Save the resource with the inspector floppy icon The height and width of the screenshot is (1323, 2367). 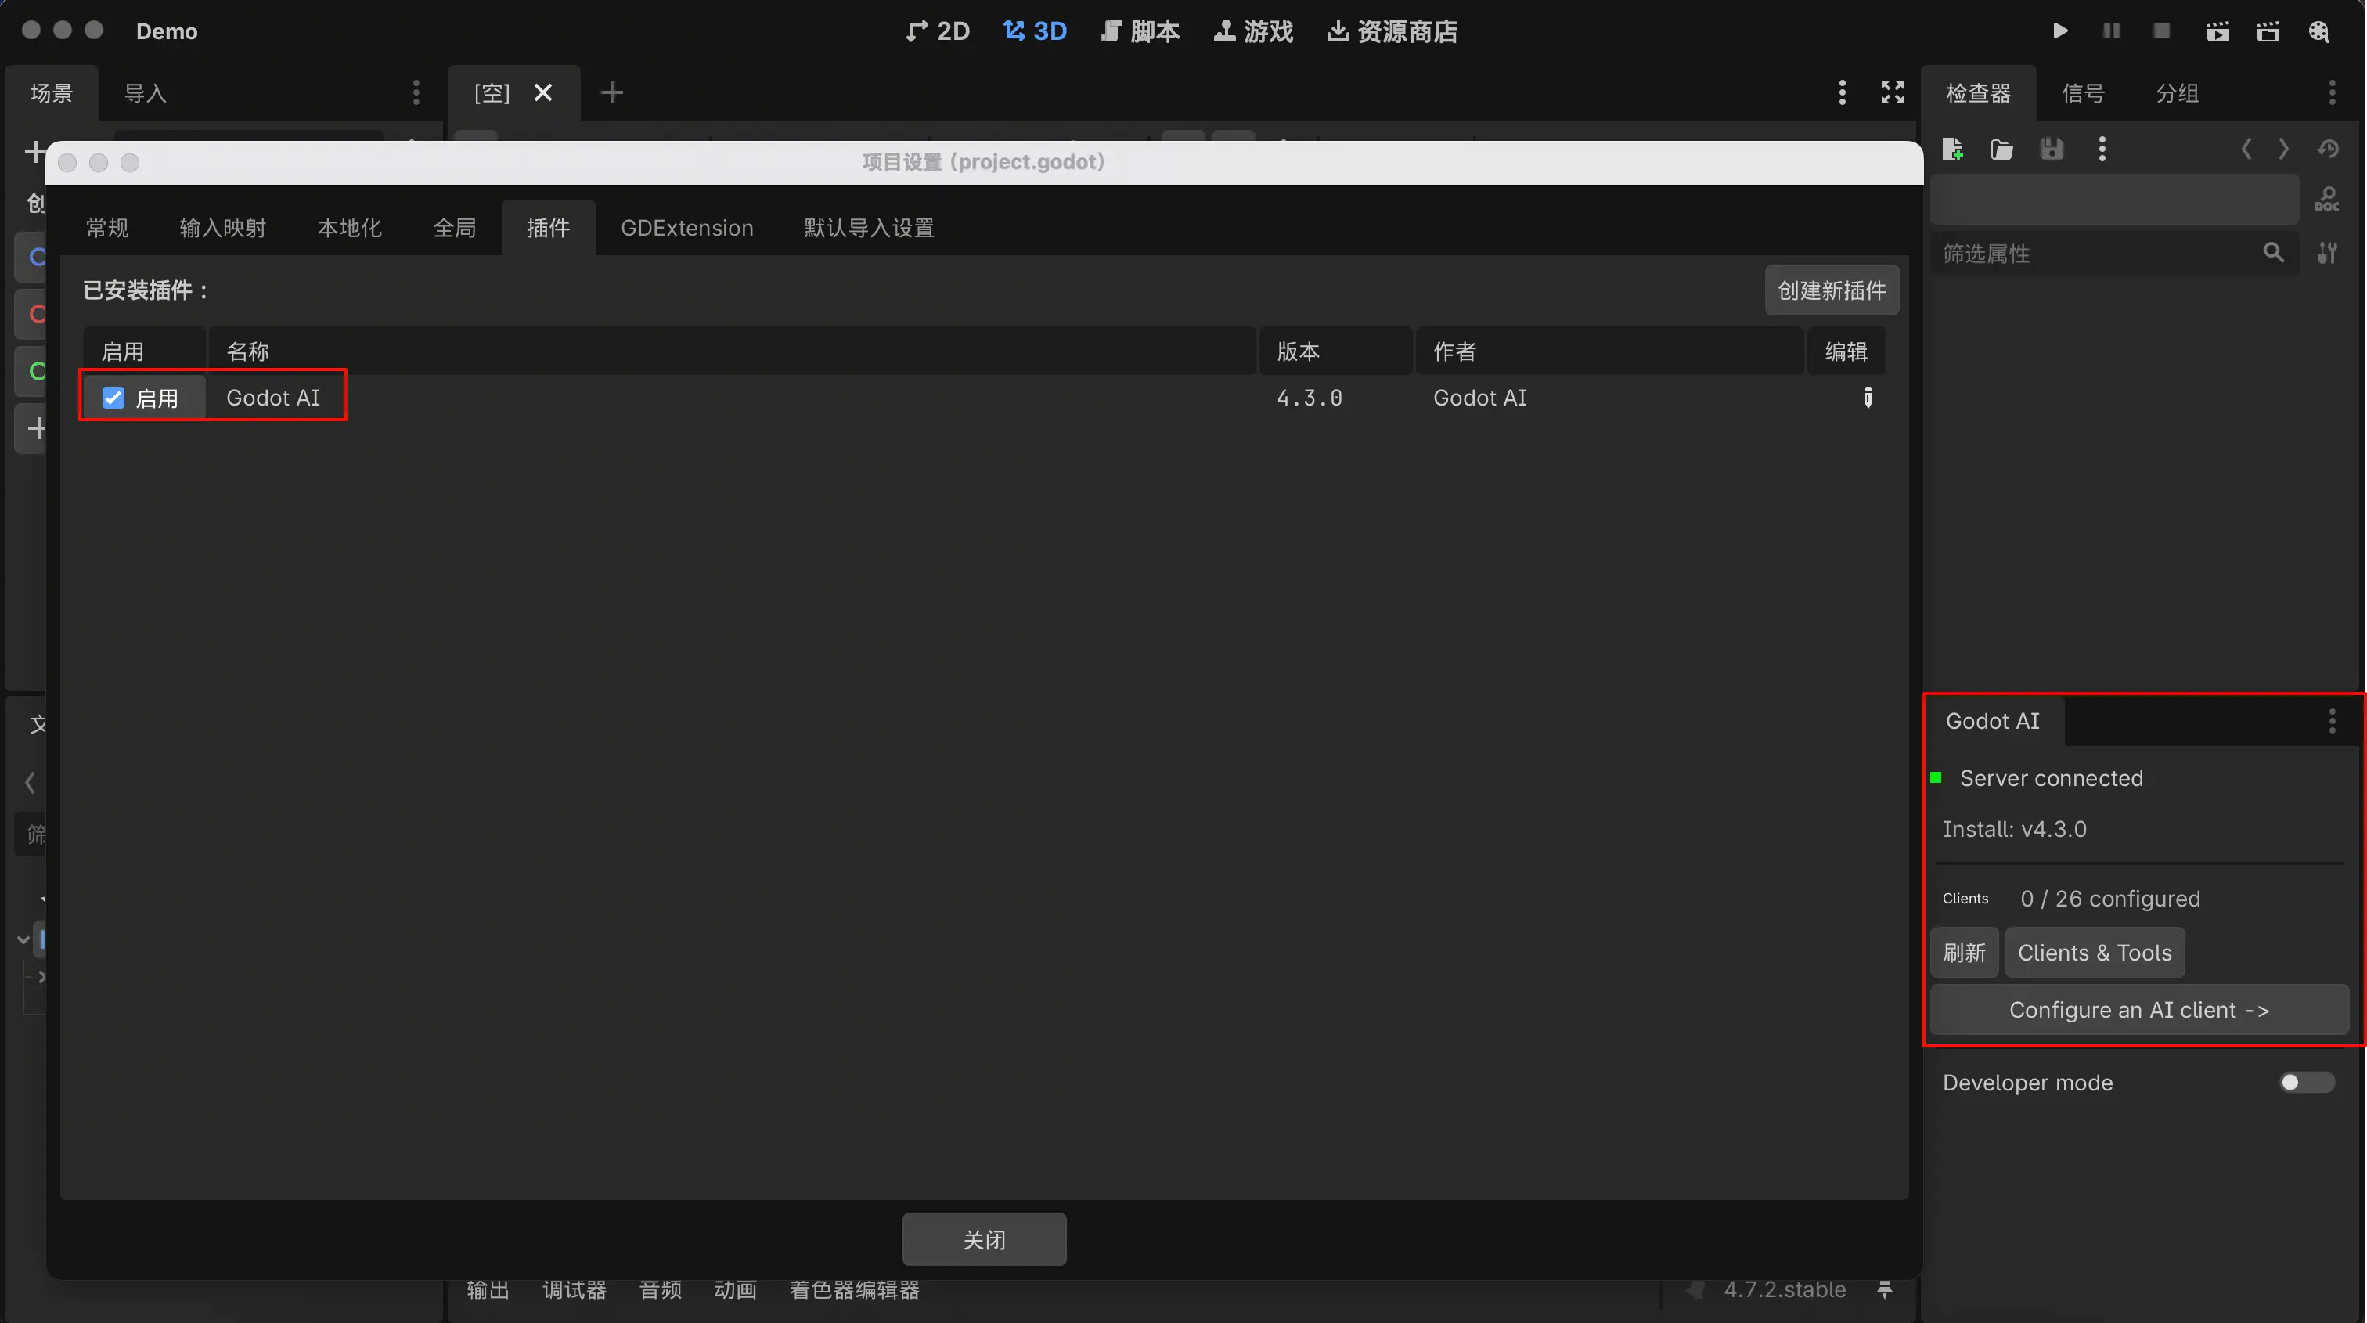click(2052, 149)
